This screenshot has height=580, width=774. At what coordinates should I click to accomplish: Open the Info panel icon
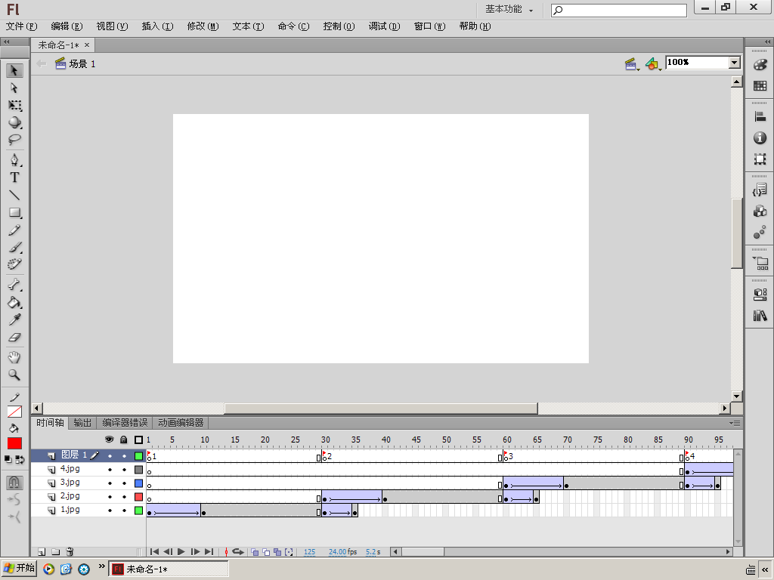coord(760,138)
